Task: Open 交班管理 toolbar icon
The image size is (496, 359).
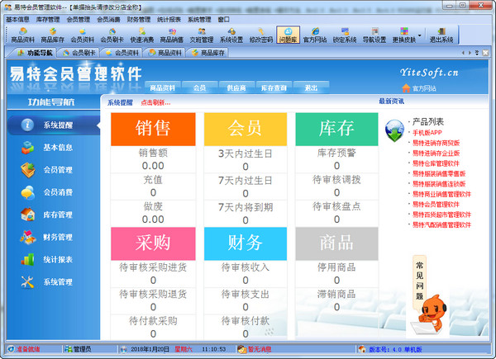Action: [202, 35]
